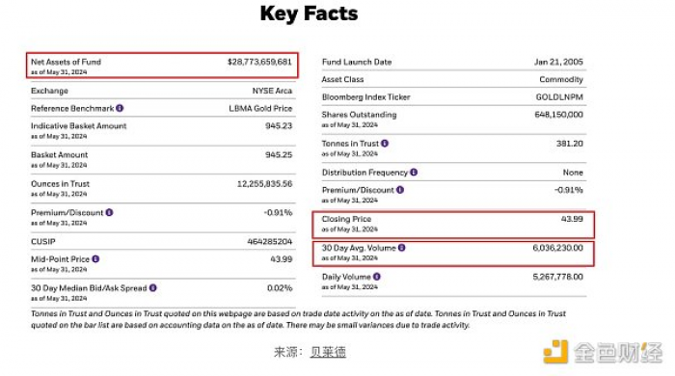The image size is (675, 376).
Task: Click Shares Outstanding value 648,150,000
Action: (558, 115)
